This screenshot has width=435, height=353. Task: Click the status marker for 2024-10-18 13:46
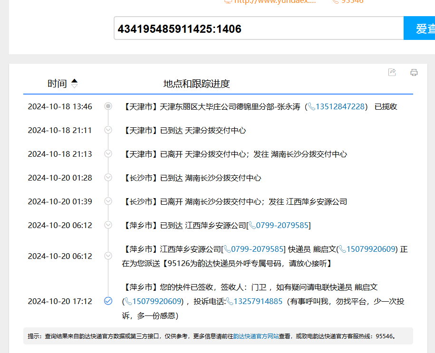pyautogui.click(x=108, y=106)
